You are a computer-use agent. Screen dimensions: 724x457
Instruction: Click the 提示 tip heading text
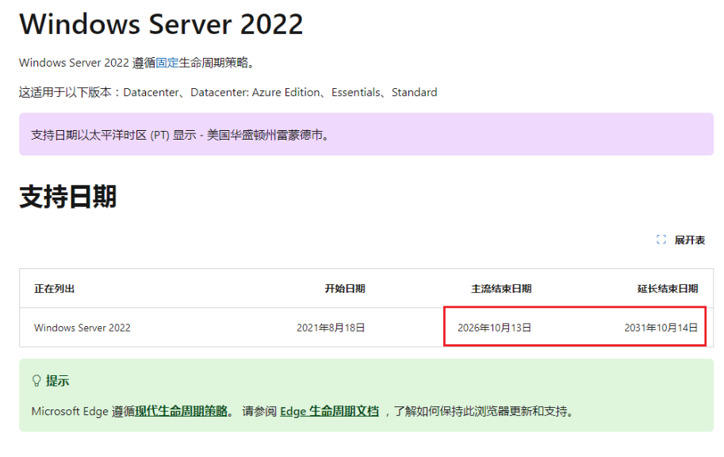(x=57, y=381)
